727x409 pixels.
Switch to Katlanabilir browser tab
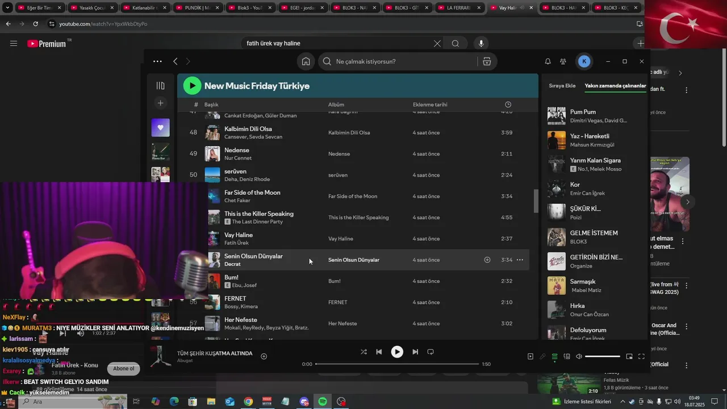(147, 8)
